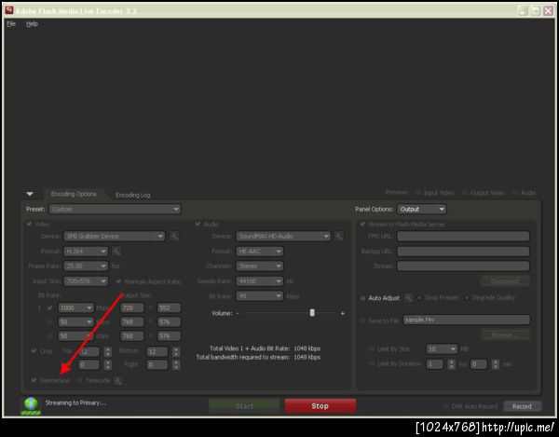Click the Crop Top stepper arrows

108,352
